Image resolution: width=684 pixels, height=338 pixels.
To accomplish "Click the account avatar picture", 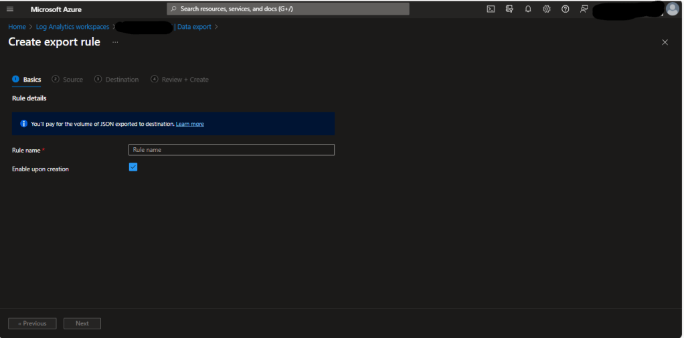I will [672, 9].
